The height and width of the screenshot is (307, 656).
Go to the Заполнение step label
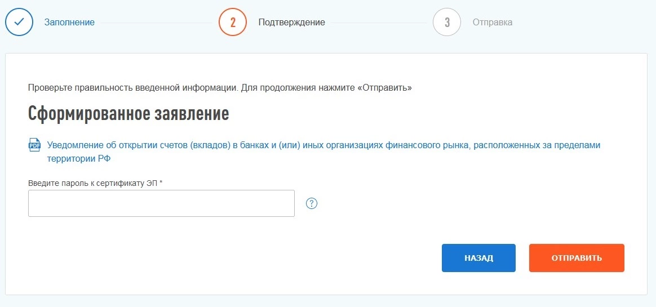click(x=69, y=22)
